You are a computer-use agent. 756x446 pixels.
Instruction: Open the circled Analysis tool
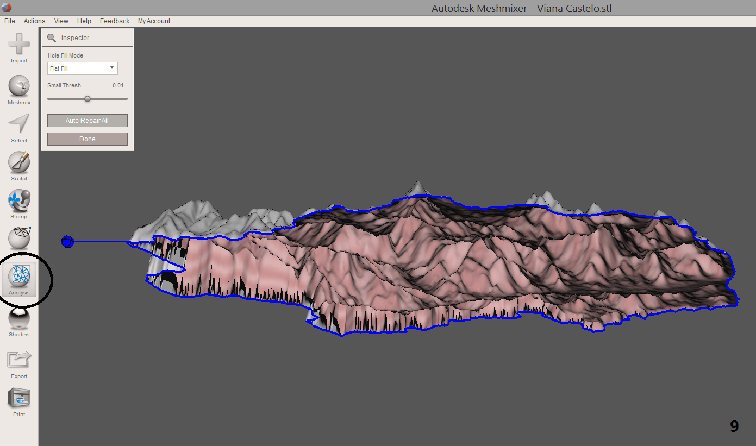click(x=18, y=278)
